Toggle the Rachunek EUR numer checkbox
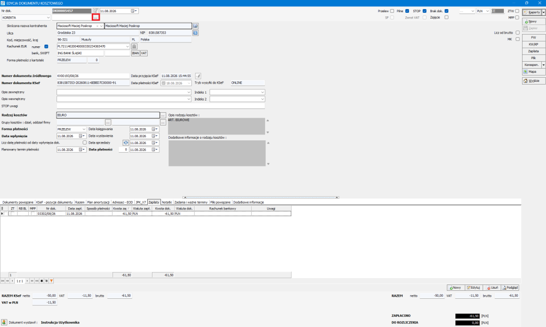 pyautogui.click(x=46, y=46)
